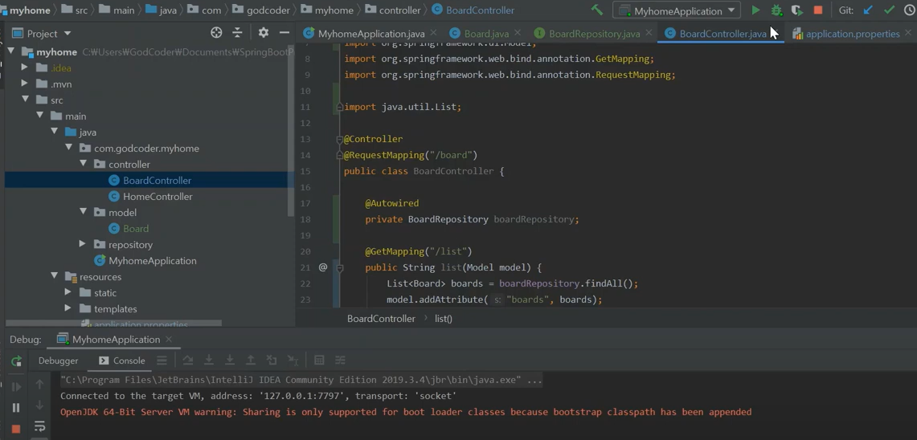The image size is (917, 440).
Task: Collapse the model package node
Action: tap(83, 211)
